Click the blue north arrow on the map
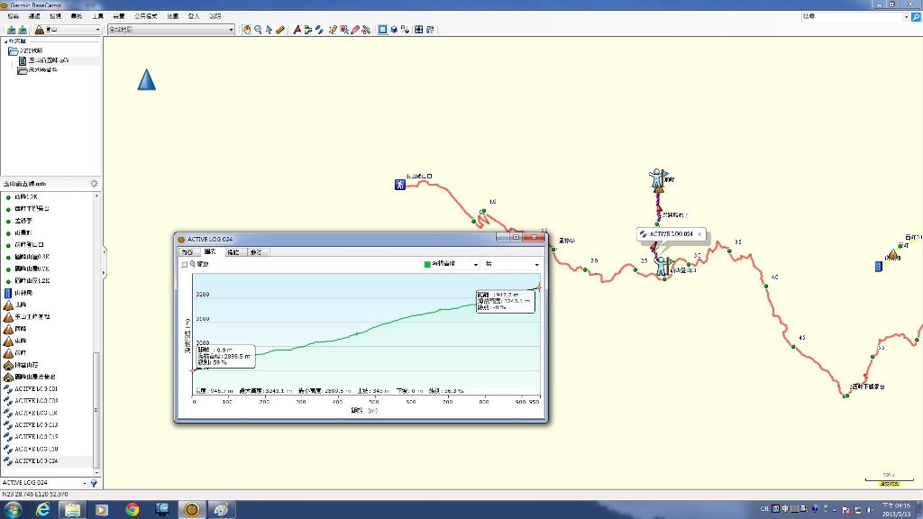Screen dimensions: 923x519 coord(147,79)
